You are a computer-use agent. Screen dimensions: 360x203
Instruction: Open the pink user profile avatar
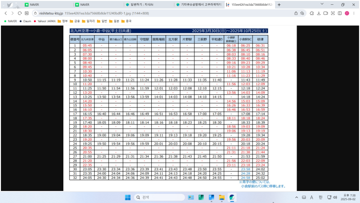click(x=347, y=13)
